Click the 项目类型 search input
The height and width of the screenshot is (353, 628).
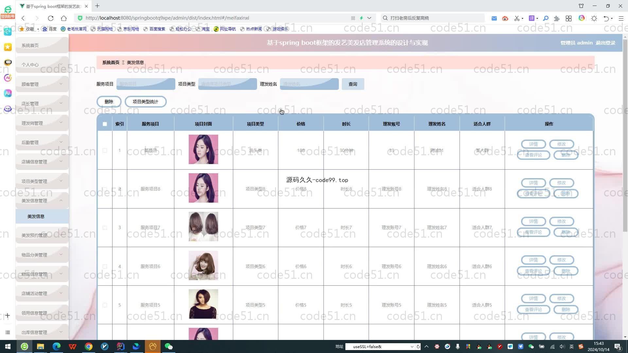pos(227,84)
